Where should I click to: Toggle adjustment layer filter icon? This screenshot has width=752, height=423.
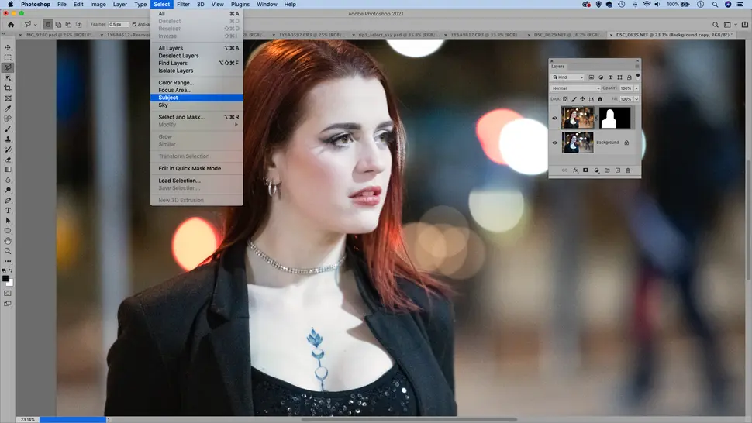pyautogui.click(x=601, y=77)
